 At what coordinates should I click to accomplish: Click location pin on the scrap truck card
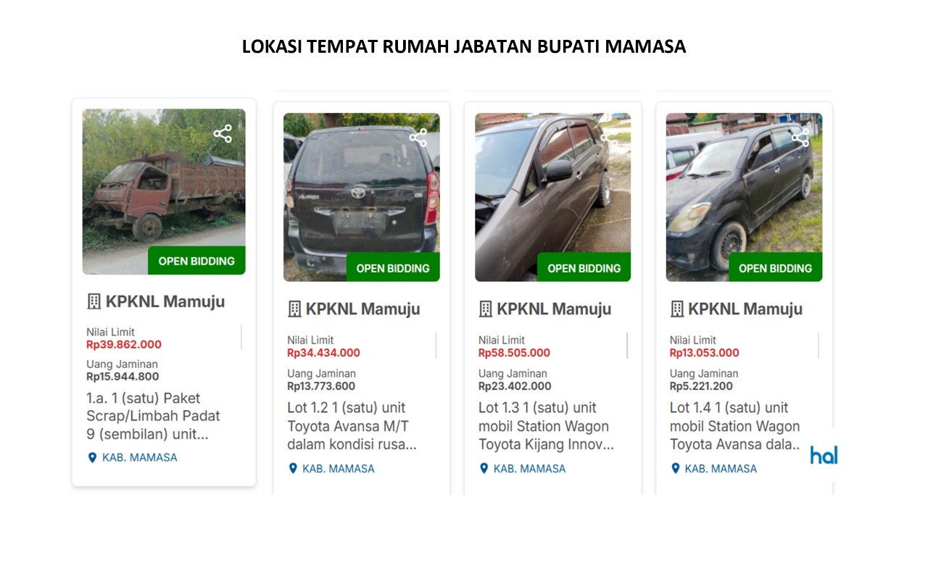click(92, 457)
